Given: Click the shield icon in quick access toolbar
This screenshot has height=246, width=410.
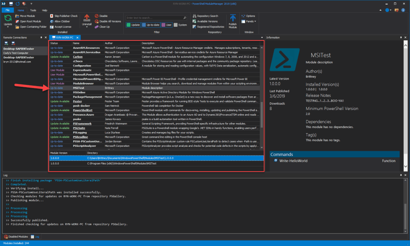Looking at the screenshot, I should [24, 4].
